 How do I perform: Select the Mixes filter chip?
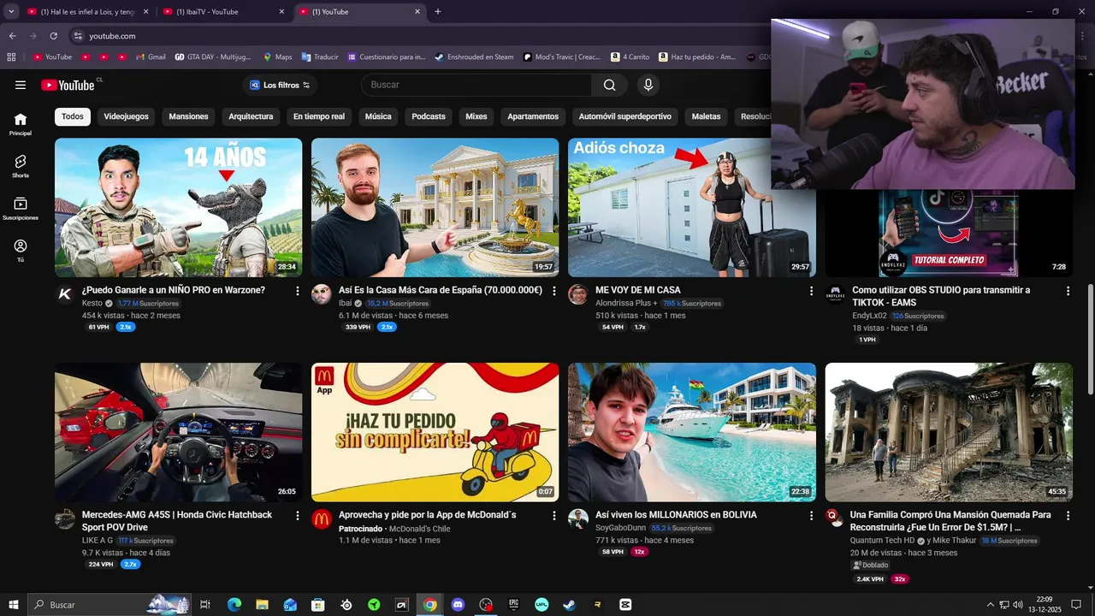[x=476, y=116]
